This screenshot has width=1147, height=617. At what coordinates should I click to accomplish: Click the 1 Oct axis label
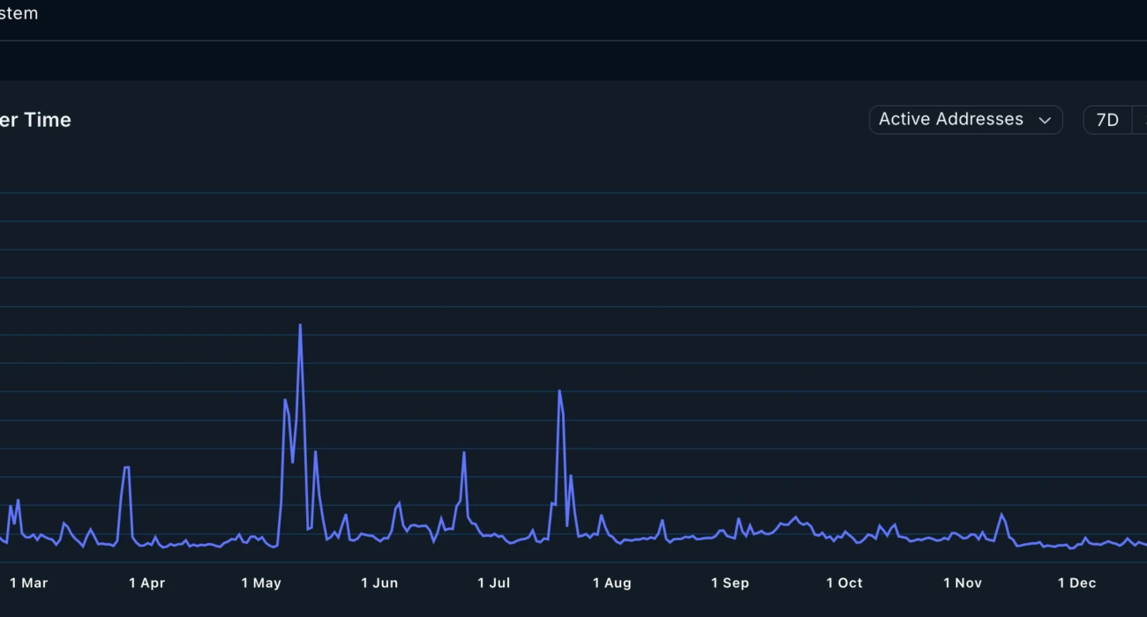(x=844, y=583)
